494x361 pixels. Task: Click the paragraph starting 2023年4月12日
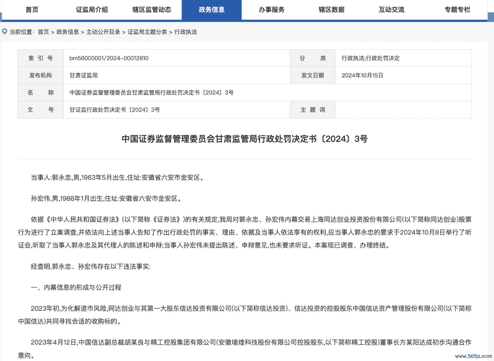pyautogui.click(x=245, y=349)
